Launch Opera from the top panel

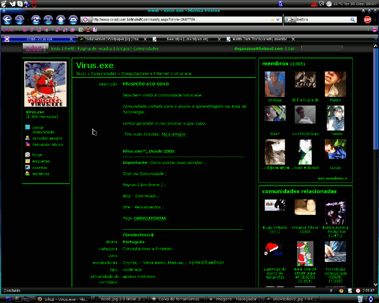pos(34,4)
